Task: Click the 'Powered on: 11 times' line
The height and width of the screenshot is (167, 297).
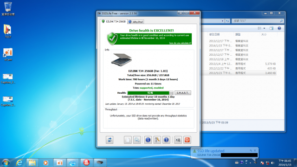Action: (x=148, y=83)
